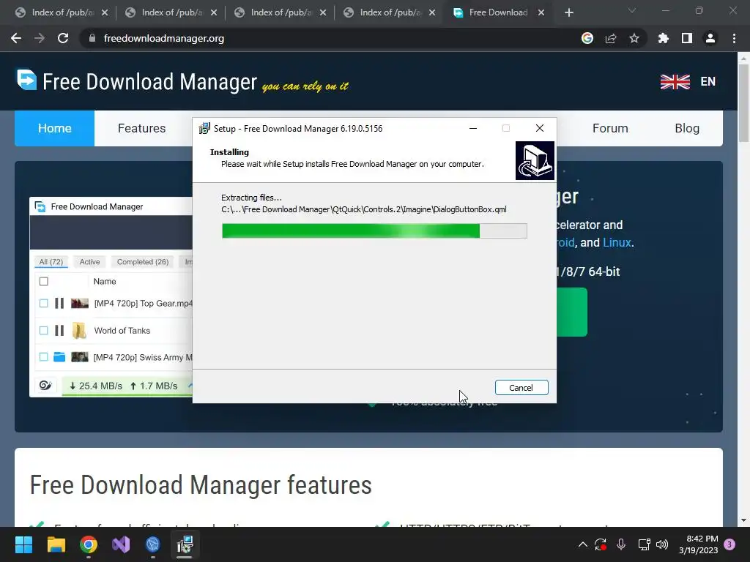The width and height of the screenshot is (750, 562).
Task: Click the installation progress bar
Action: (x=374, y=231)
